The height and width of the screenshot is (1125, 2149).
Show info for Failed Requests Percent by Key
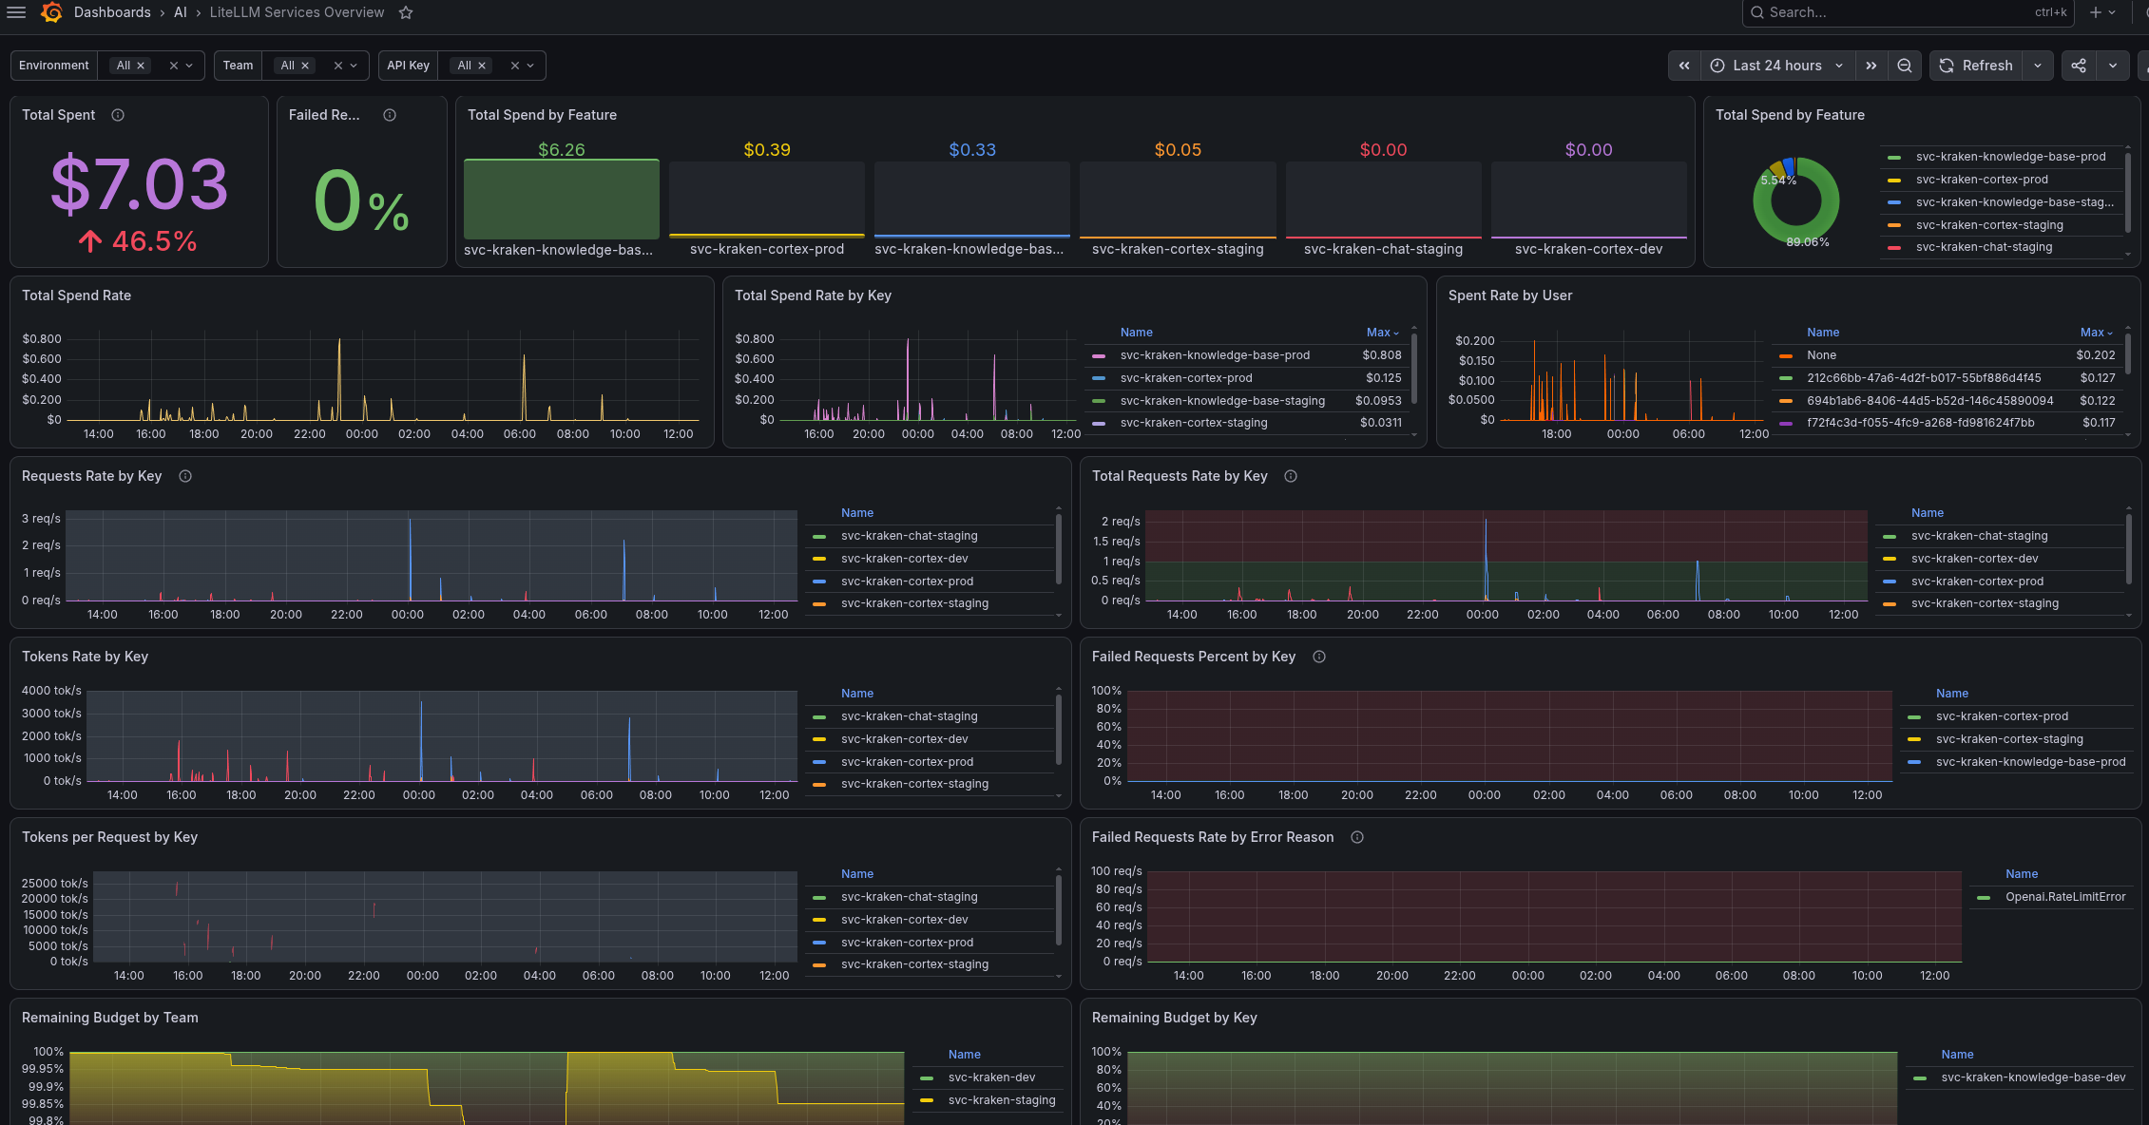coord(1319,657)
